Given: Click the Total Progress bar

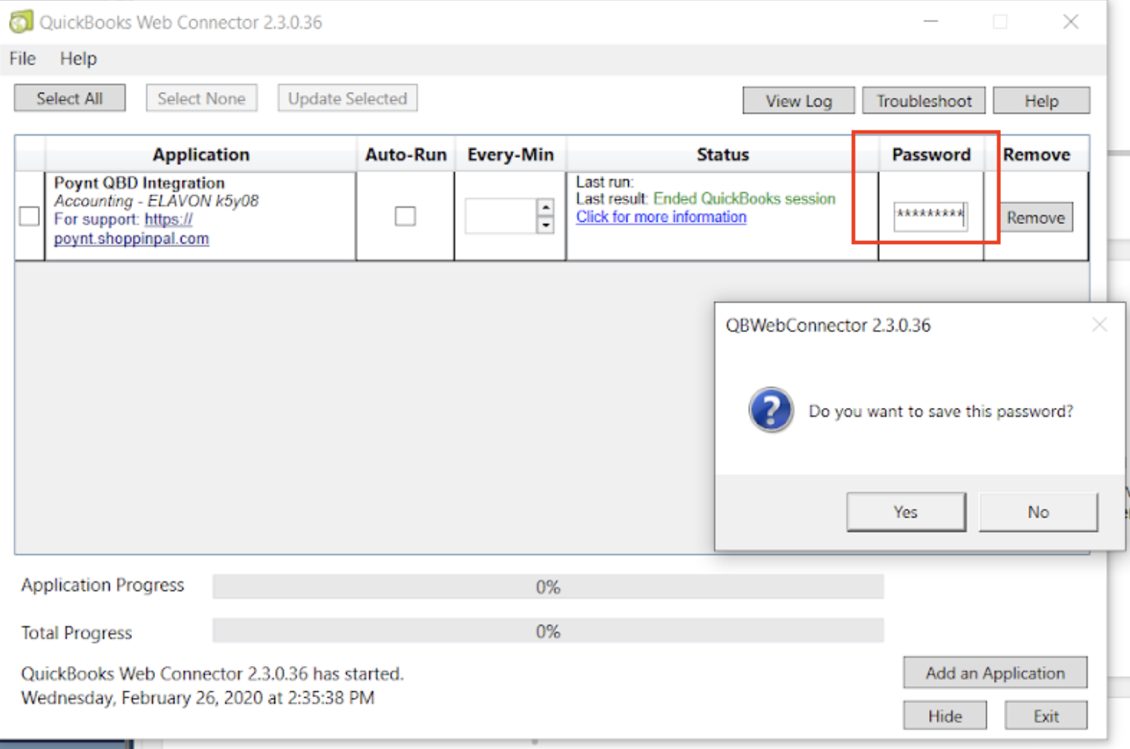Looking at the screenshot, I should point(548,631).
